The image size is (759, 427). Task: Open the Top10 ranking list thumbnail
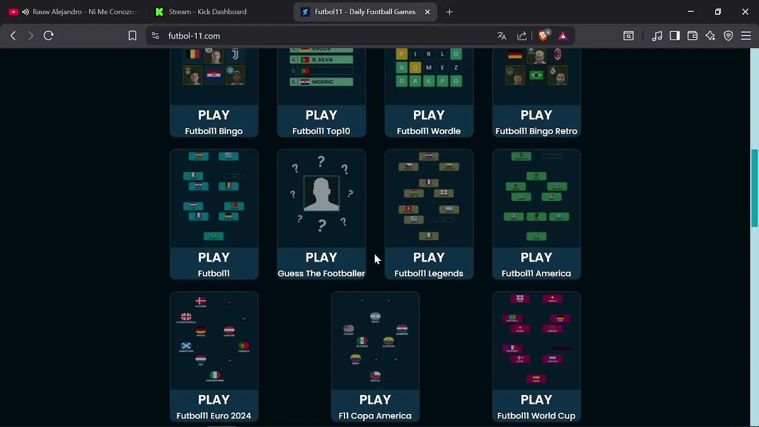tap(321, 76)
